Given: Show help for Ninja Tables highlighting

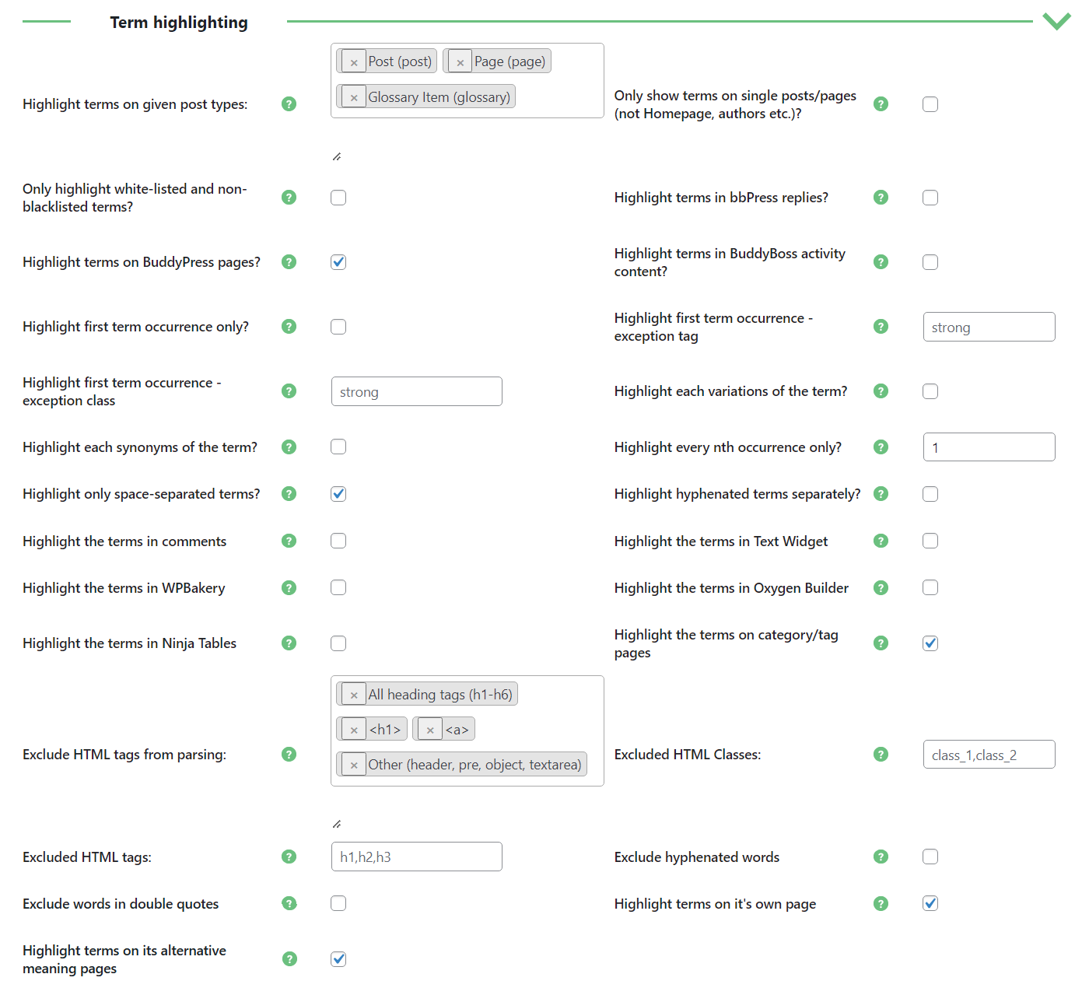Looking at the screenshot, I should [289, 643].
